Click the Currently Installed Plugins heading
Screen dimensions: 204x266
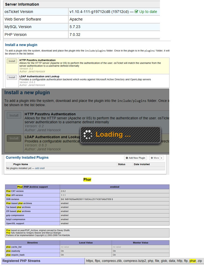coord(27,158)
